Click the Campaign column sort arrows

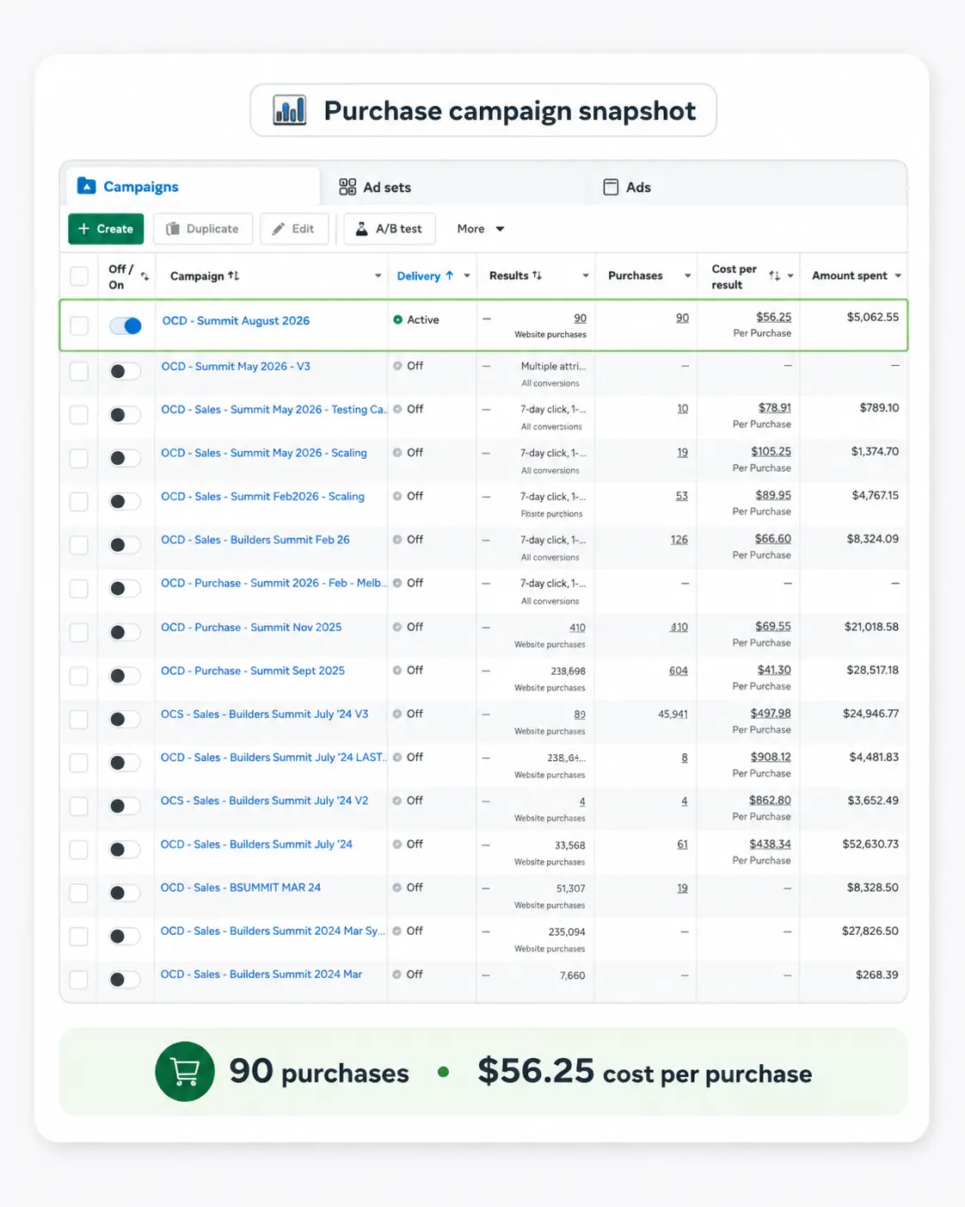point(234,275)
